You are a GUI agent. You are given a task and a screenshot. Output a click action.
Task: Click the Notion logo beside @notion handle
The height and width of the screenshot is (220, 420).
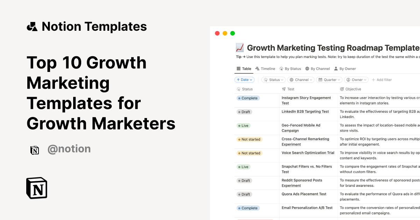tap(35, 150)
